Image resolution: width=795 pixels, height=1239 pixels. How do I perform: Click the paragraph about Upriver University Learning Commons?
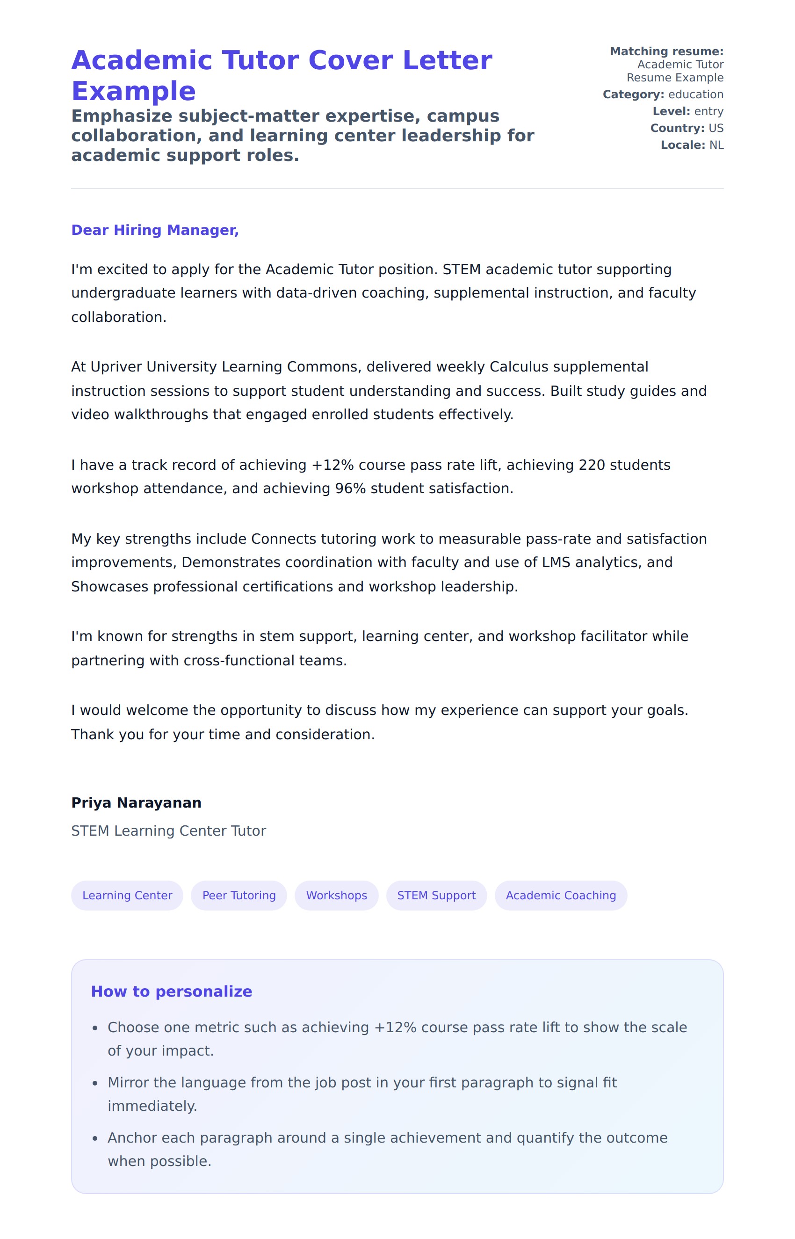click(388, 390)
